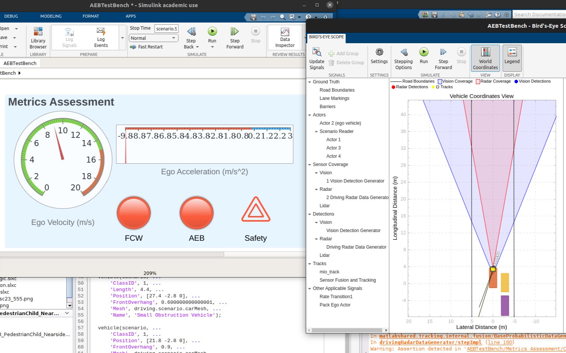This screenshot has height=353, width=566.
Task: Click the Safety warning triangle indicator
Action: tap(256, 209)
